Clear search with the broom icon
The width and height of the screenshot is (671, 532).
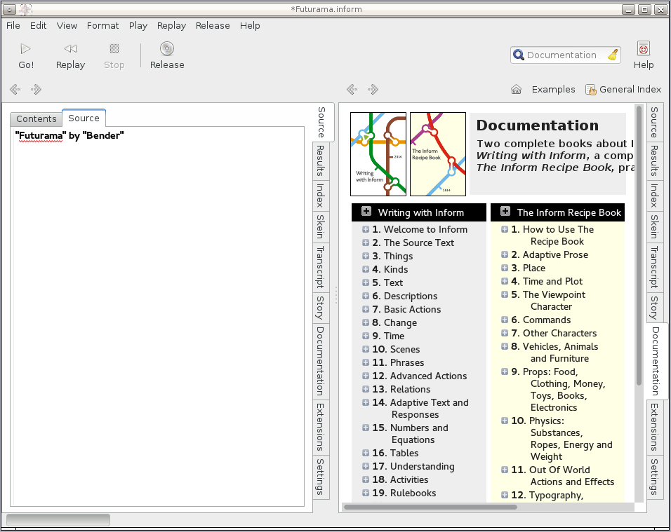(613, 55)
